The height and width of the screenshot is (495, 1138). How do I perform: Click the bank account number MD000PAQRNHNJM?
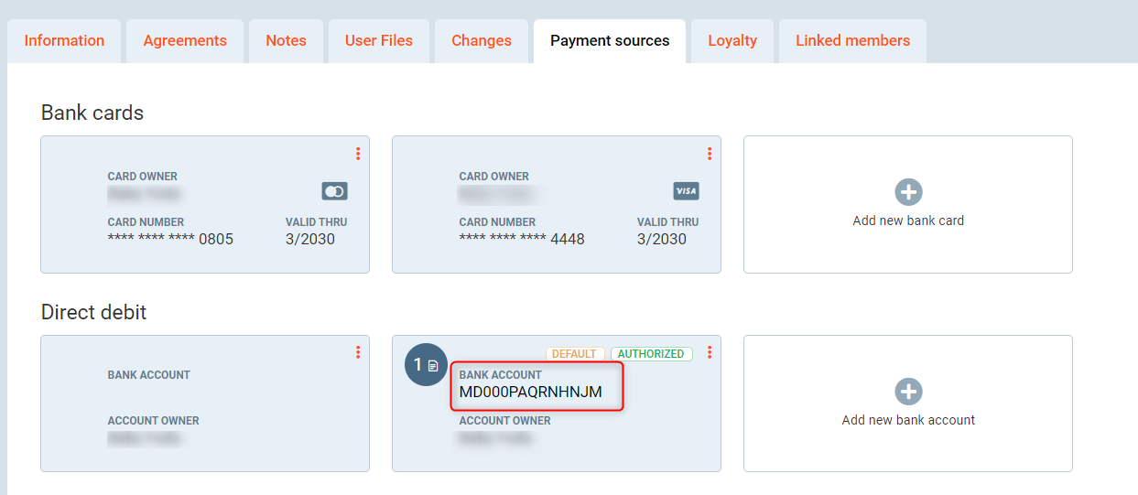(x=531, y=393)
